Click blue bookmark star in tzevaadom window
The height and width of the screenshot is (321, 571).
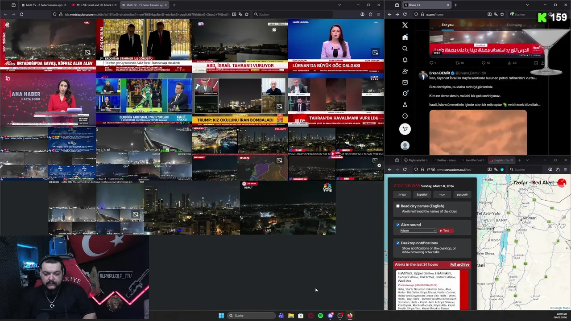click(x=502, y=169)
